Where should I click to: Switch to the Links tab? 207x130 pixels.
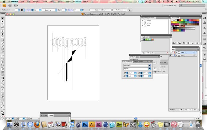(51, 115)
